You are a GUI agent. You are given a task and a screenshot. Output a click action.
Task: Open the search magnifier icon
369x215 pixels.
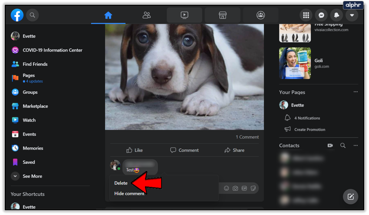(32, 15)
